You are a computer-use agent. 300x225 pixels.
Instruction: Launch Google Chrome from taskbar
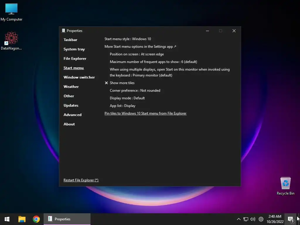pyautogui.click(x=36, y=219)
